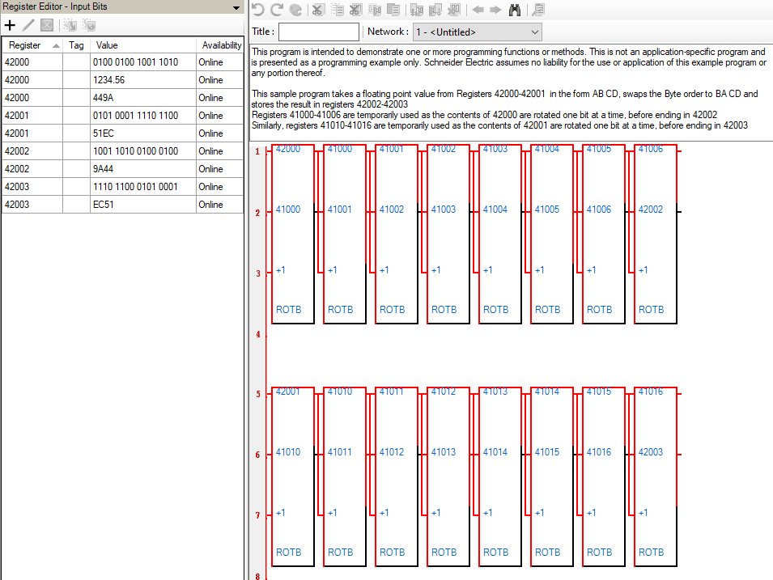The width and height of the screenshot is (773, 580).
Task: Click the second insert-down arrow columns icon
Action: 435,10
